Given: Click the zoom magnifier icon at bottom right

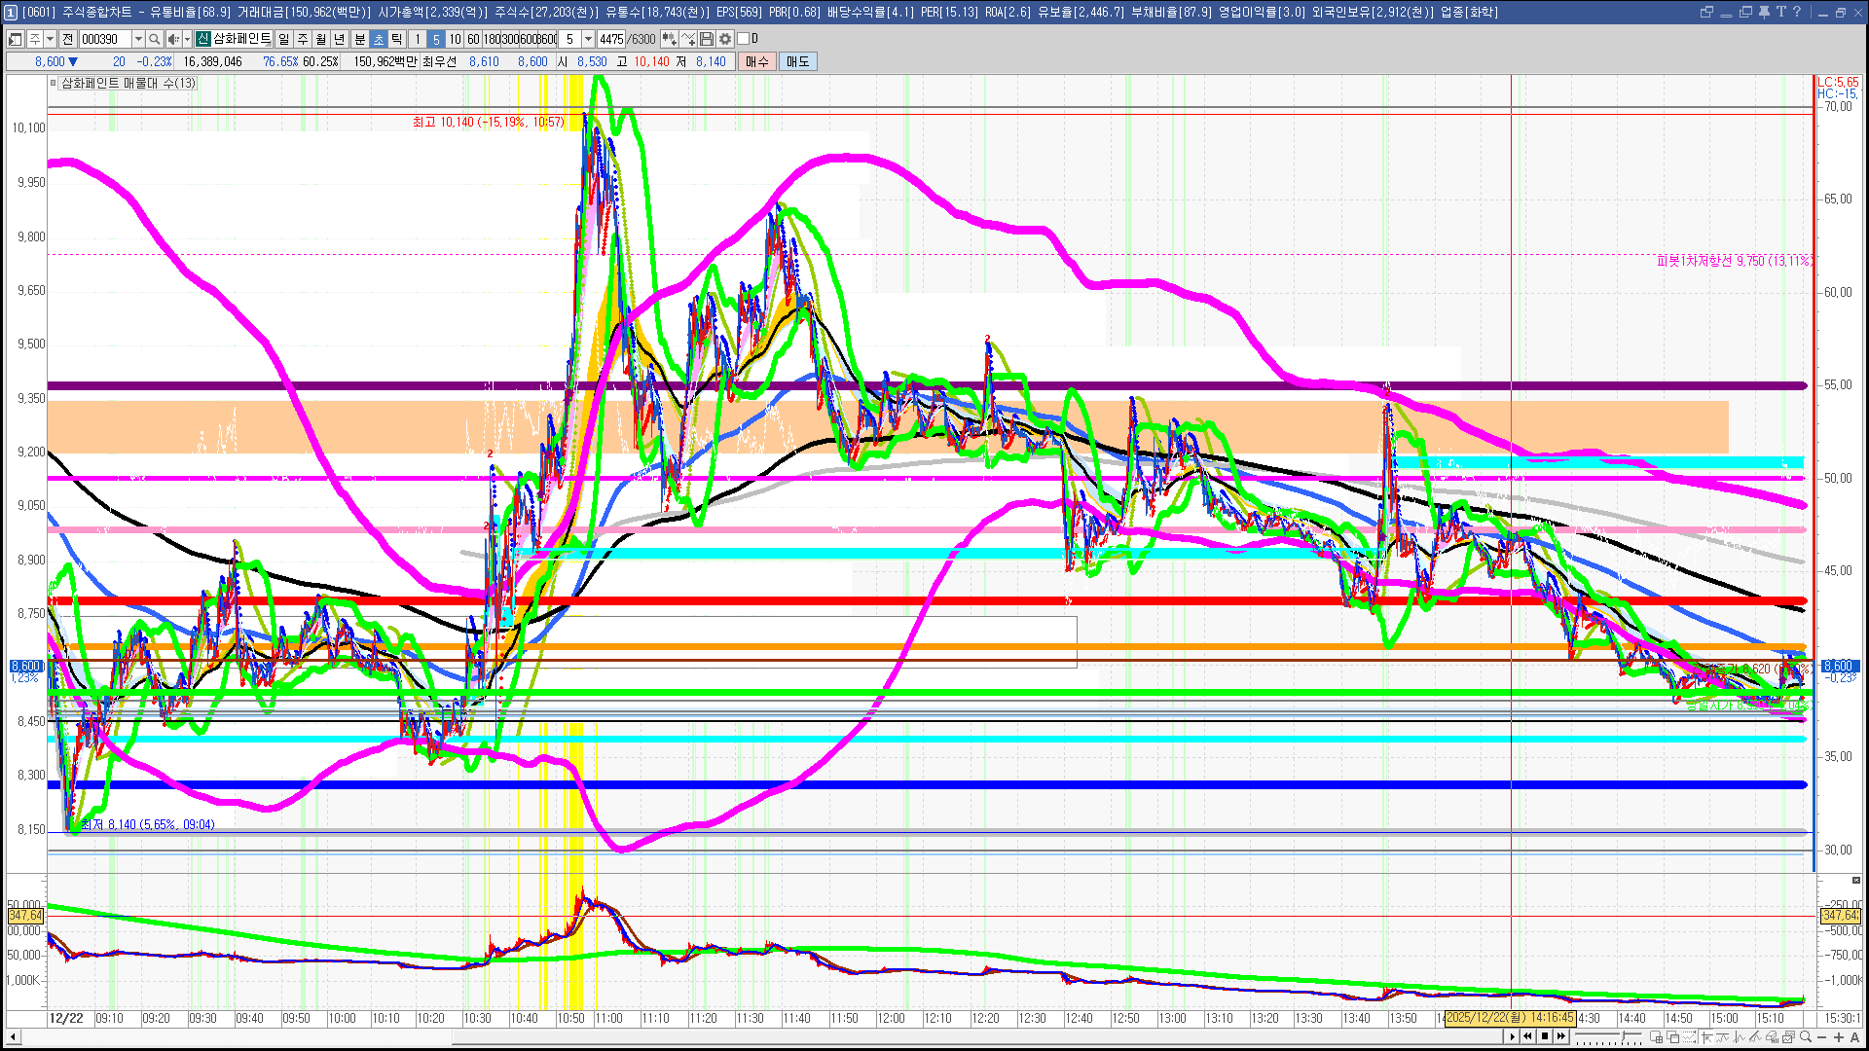Looking at the screenshot, I should (1806, 1037).
